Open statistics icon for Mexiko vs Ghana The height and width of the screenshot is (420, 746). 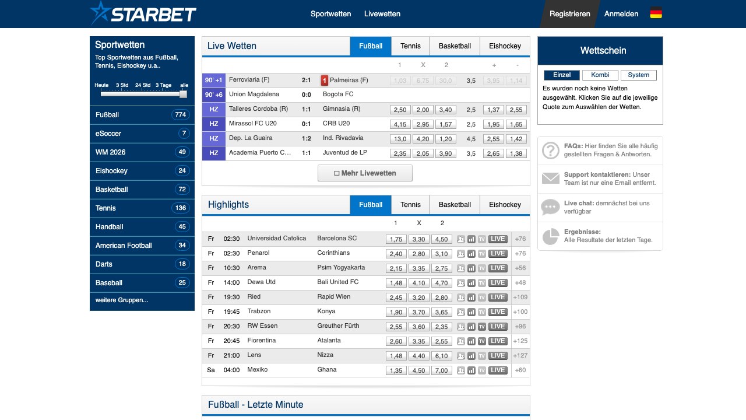pos(471,370)
